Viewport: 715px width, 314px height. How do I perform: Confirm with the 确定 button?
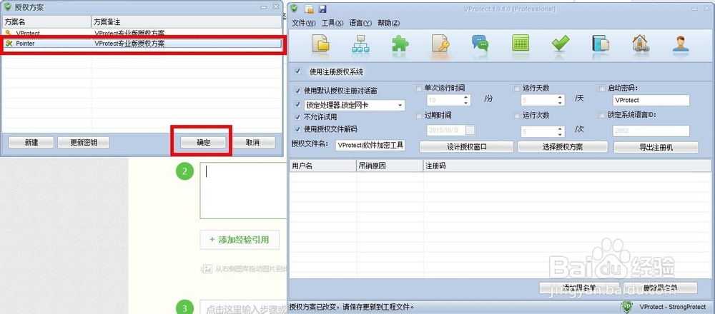203,143
